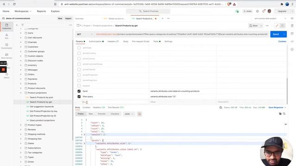
Task: Open the browser extensions puzzle icon
Action: point(282,4)
